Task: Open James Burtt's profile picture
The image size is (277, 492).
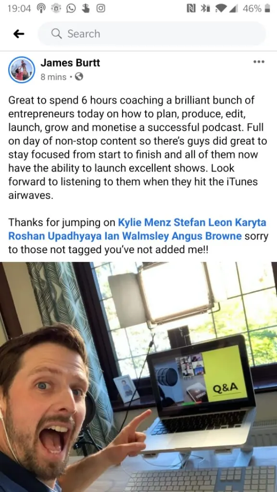Action: coord(21,70)
